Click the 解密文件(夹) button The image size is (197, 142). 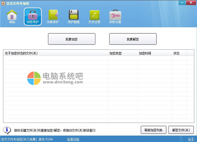pyautogui.click(x=181, y=130)
